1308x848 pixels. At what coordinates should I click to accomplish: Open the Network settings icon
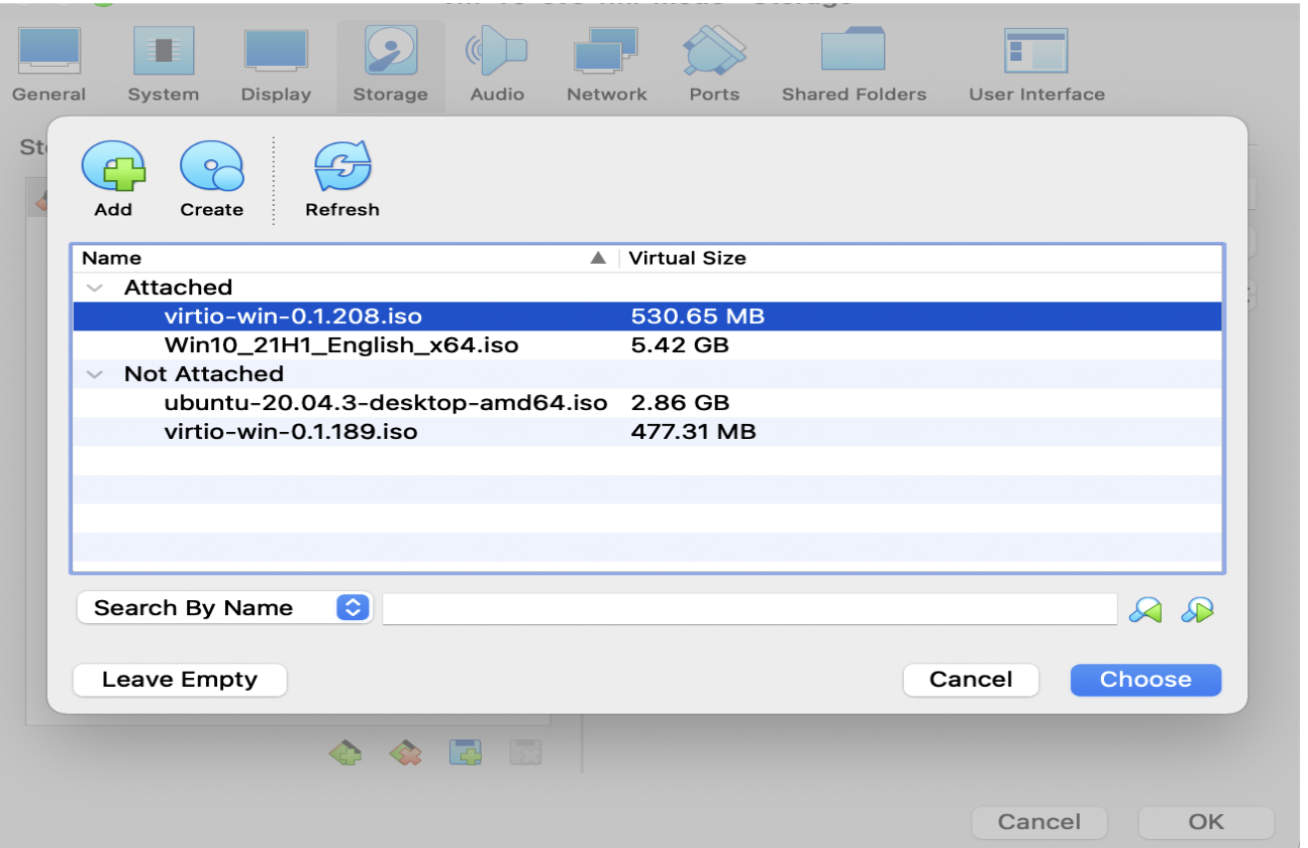(606, 62)
